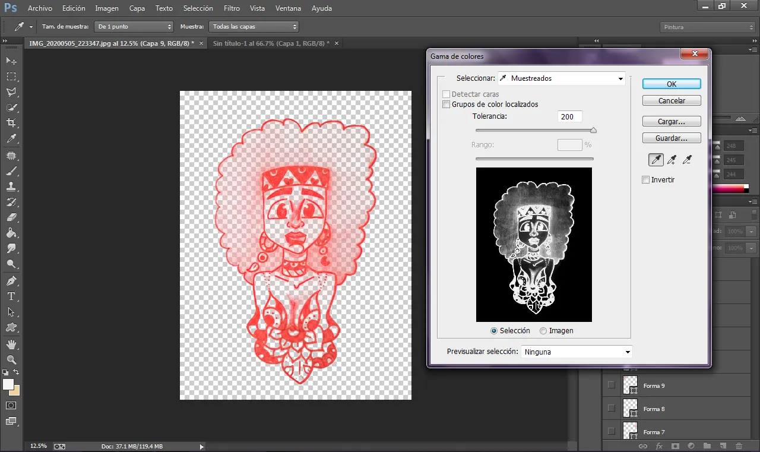Enable Grupos de color localizados checkbox
Viewport: 760px width, 452px height.
point(446,105)
